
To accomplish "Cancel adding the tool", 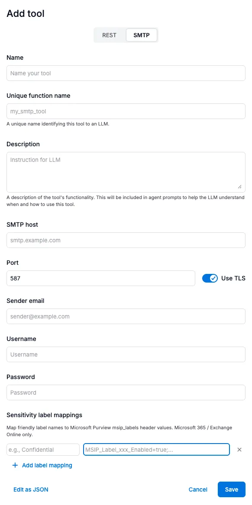I will click(198, 489).
